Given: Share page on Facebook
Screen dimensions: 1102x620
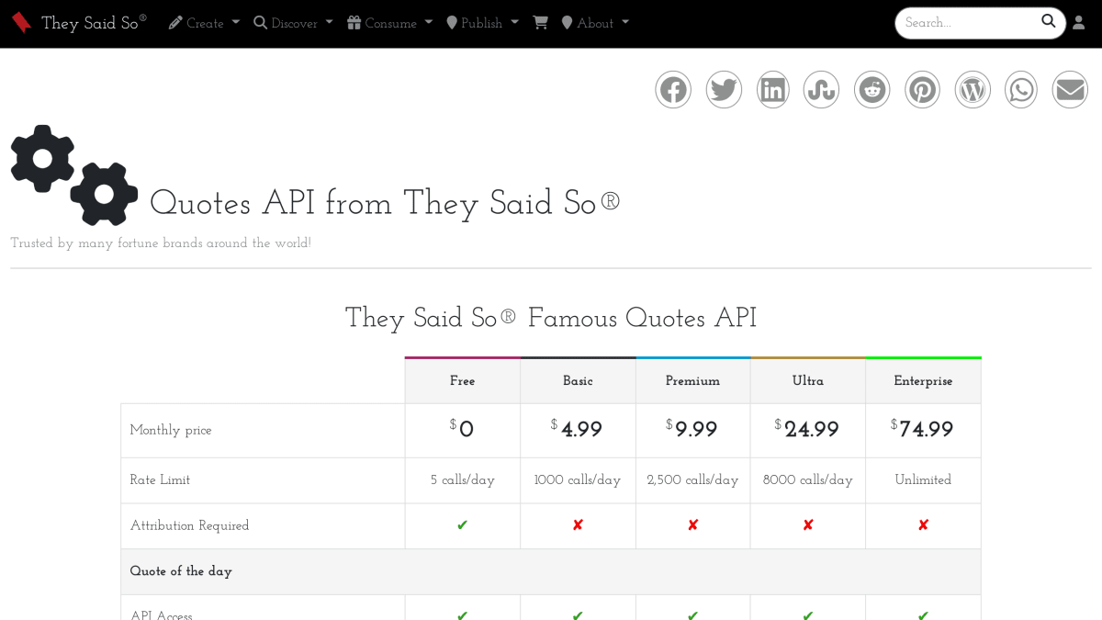Looking at the screenshot, I should coord(673,90).
